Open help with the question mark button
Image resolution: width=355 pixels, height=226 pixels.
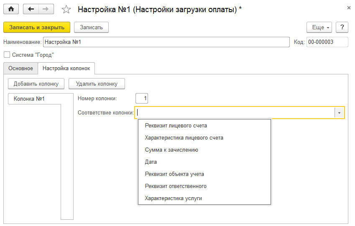click(x=342, y=28)
